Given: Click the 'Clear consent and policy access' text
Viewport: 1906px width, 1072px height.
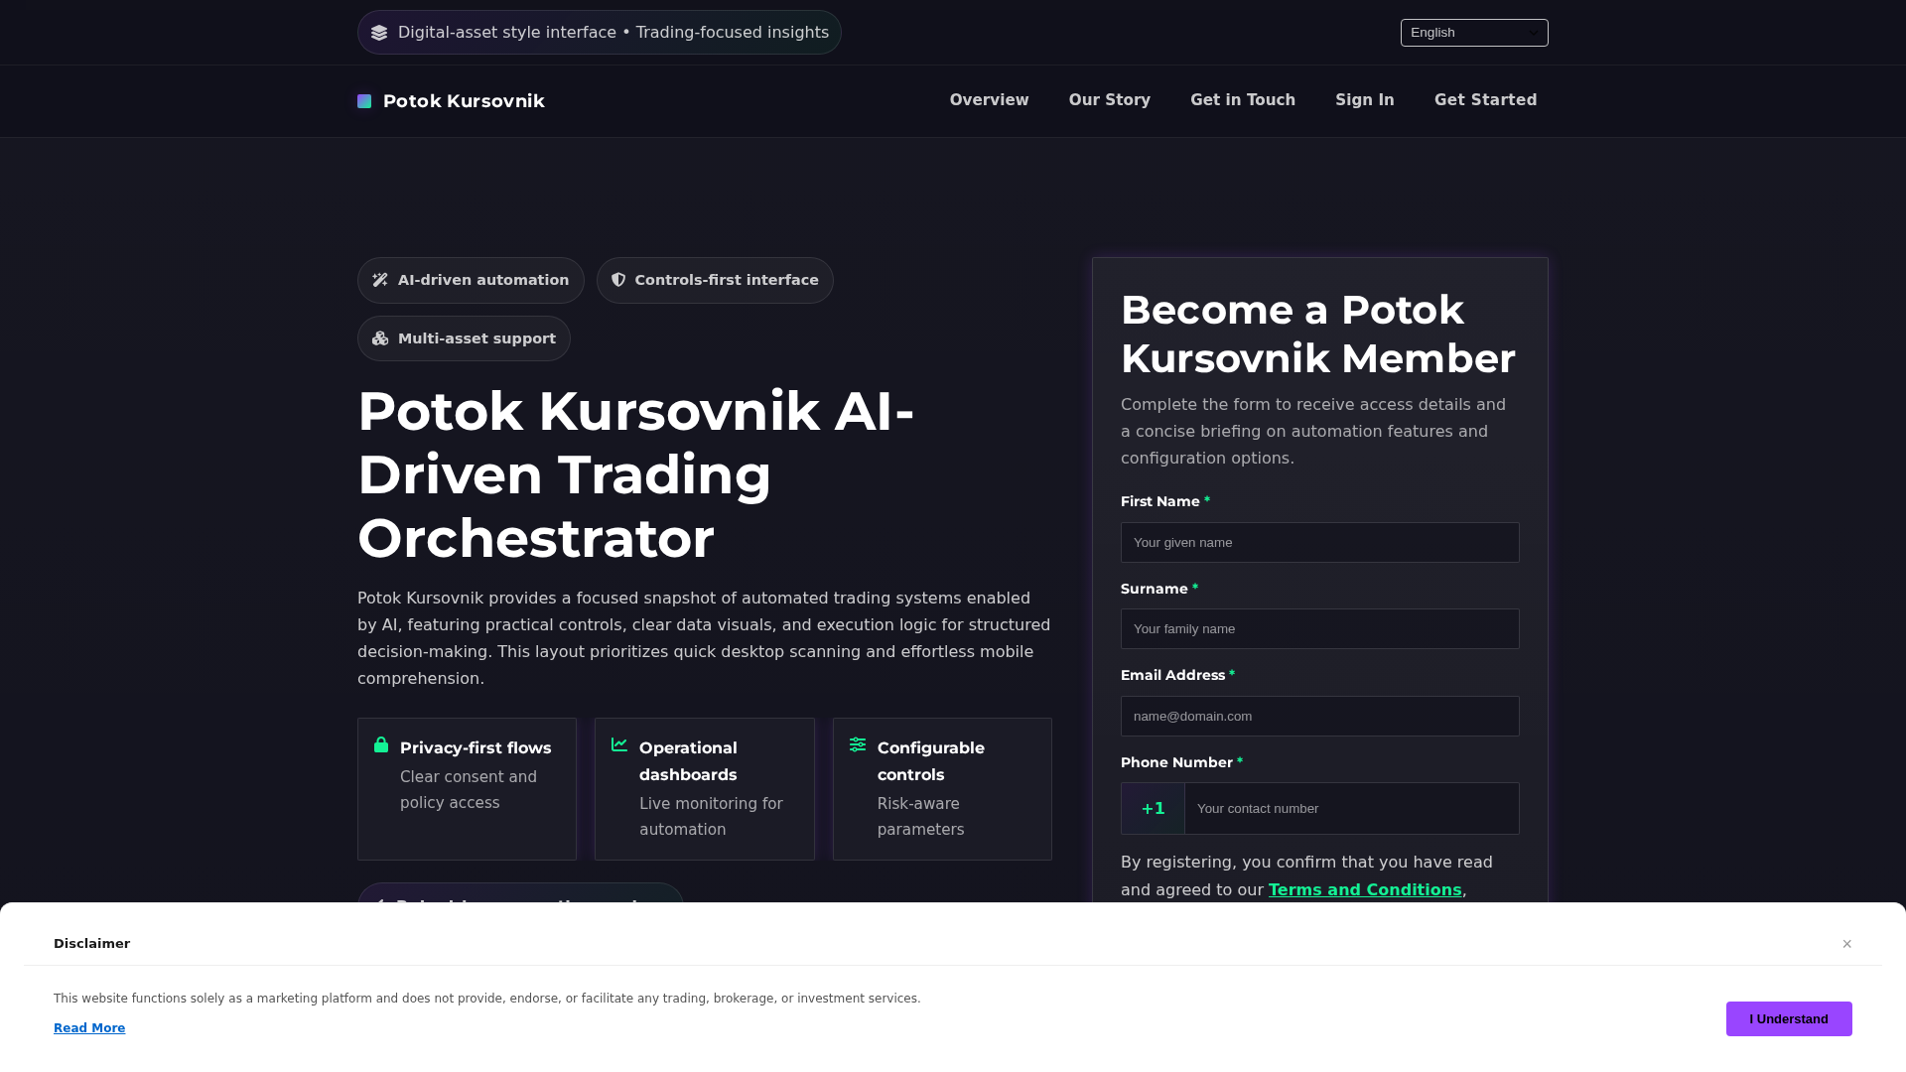Looking at the screenshot, I should [x=469, y=790].
